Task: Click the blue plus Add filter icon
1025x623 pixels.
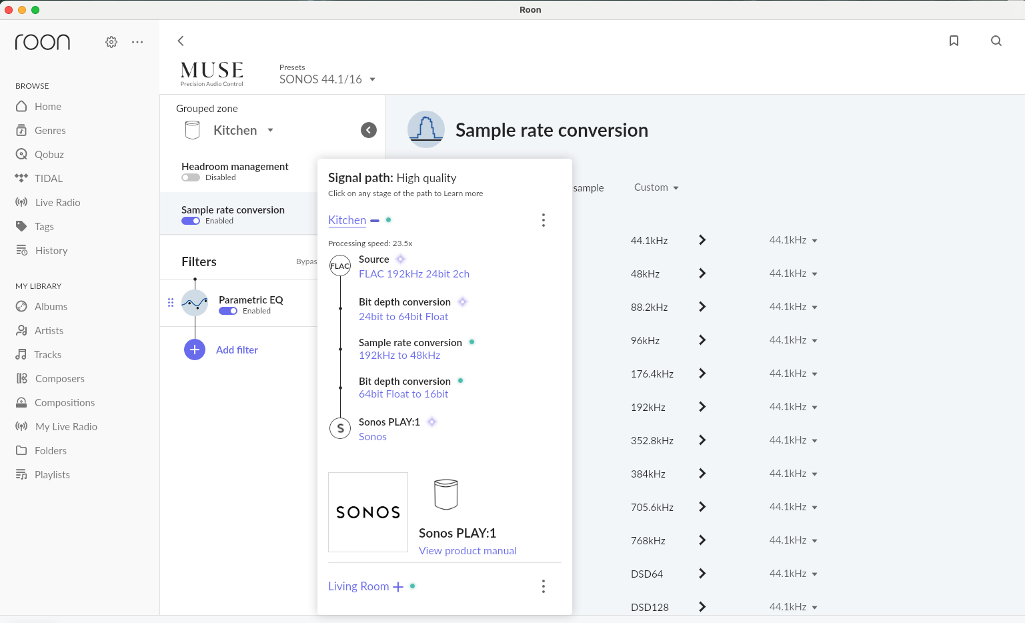Action: click(195, 350)
